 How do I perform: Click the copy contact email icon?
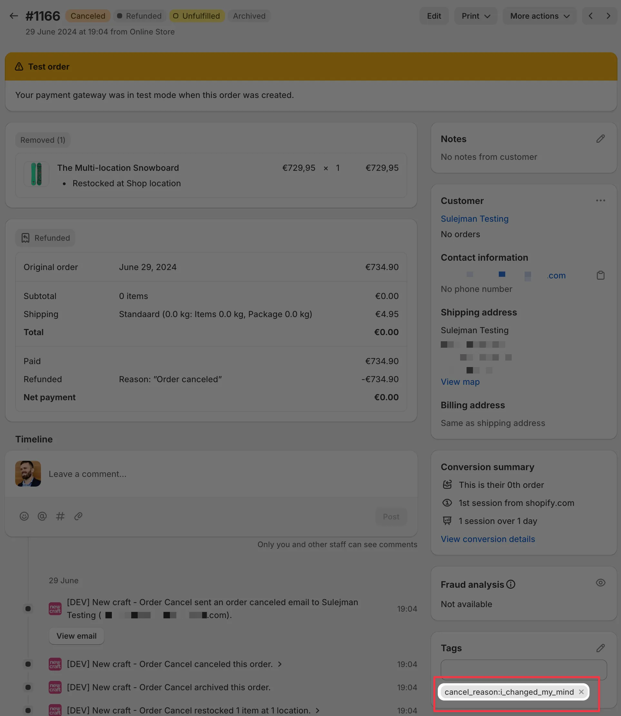pyautogui.click(x=600, y=275)
